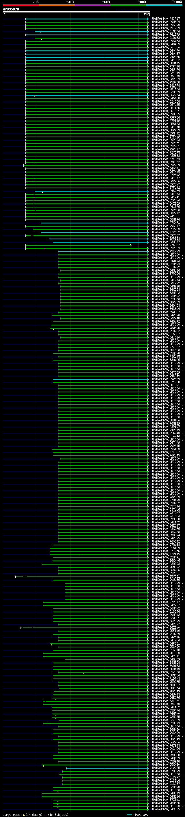The image size is (185, 817).
Task: Open hit UniRef100_A9TZ99
Action: [x=166, y=28]
